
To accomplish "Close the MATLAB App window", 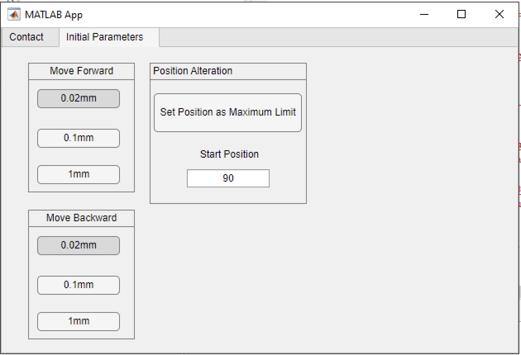I will 499,15.
